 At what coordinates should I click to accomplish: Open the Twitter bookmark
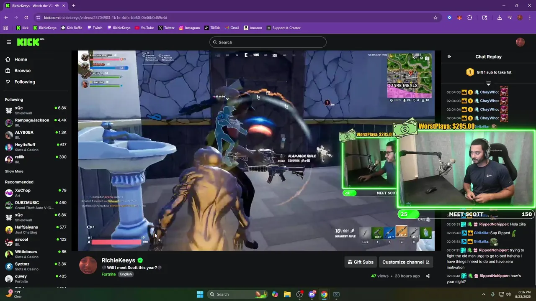pos(166,28)
